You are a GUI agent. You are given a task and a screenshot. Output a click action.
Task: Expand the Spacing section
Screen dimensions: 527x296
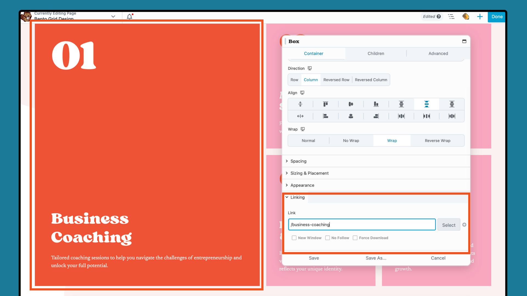click(298, 161)
